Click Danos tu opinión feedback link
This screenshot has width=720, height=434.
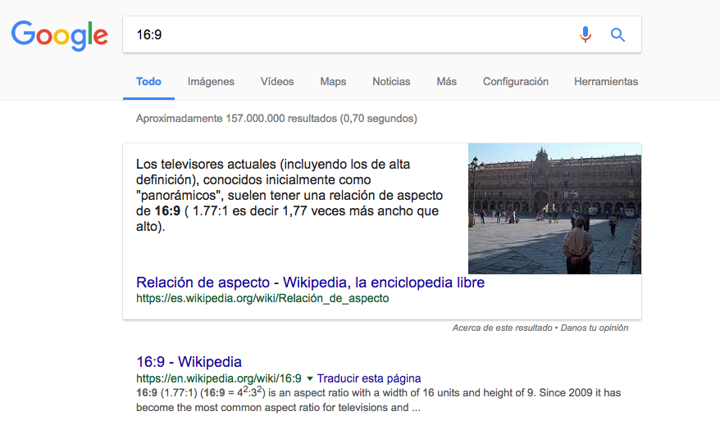point(595,328)
